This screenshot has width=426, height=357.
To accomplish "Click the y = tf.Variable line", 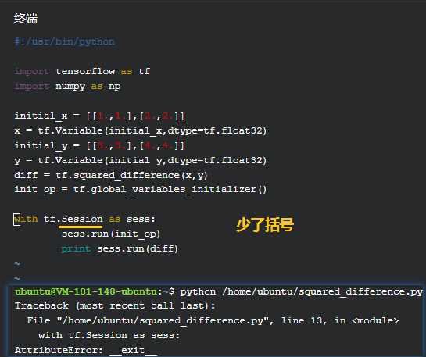I will tap(141, 160).
